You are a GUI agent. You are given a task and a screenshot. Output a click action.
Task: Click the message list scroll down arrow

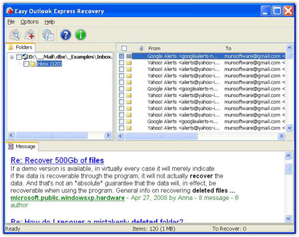click(289, 128)
